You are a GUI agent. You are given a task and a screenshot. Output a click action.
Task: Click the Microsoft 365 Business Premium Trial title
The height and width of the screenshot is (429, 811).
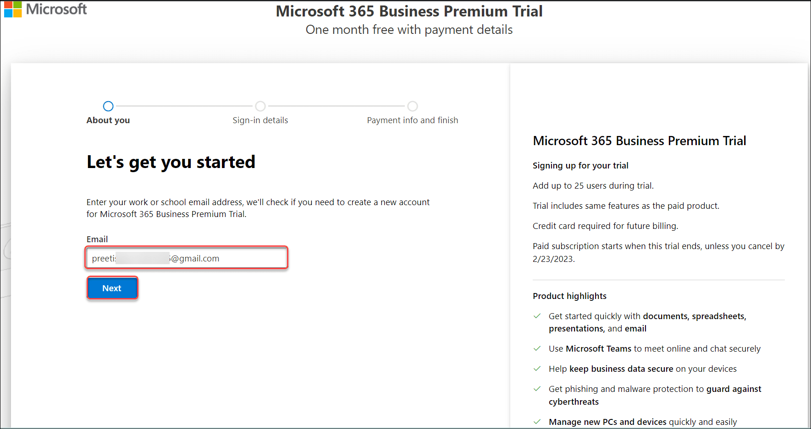[409, 11]
